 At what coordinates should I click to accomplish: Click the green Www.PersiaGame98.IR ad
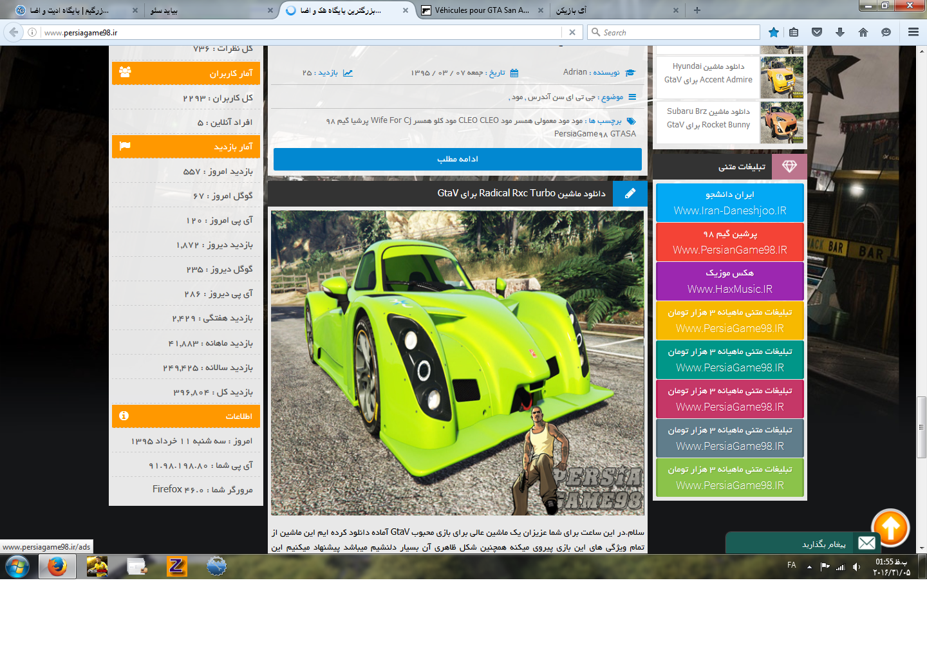730,477
